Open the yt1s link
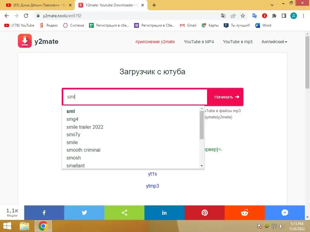The width and height of the screenshot is (310, 232). pyautogui.click(x=153, y=174)
